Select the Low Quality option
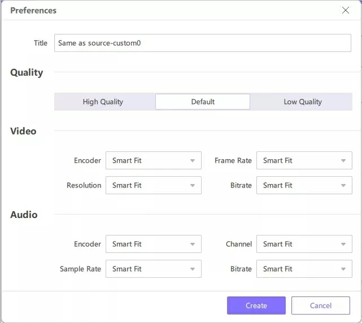The width and height of the screenshot is (362, 323). coord(302,102)
